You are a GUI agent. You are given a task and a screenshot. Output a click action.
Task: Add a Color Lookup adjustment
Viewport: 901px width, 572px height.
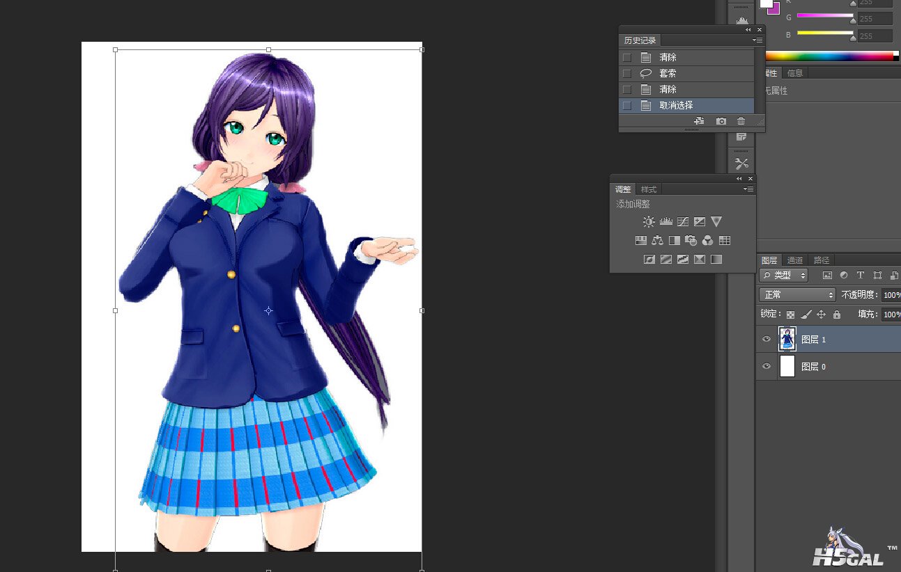click(x=725, y=241)
